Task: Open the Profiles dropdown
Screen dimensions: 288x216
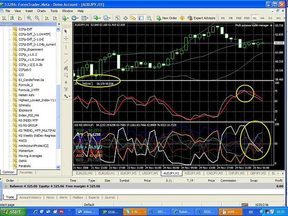Action: 107,18
